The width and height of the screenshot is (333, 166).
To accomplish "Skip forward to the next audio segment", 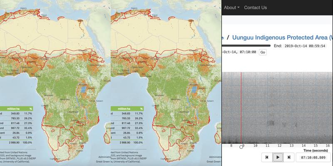I will [x=288, y=157].
